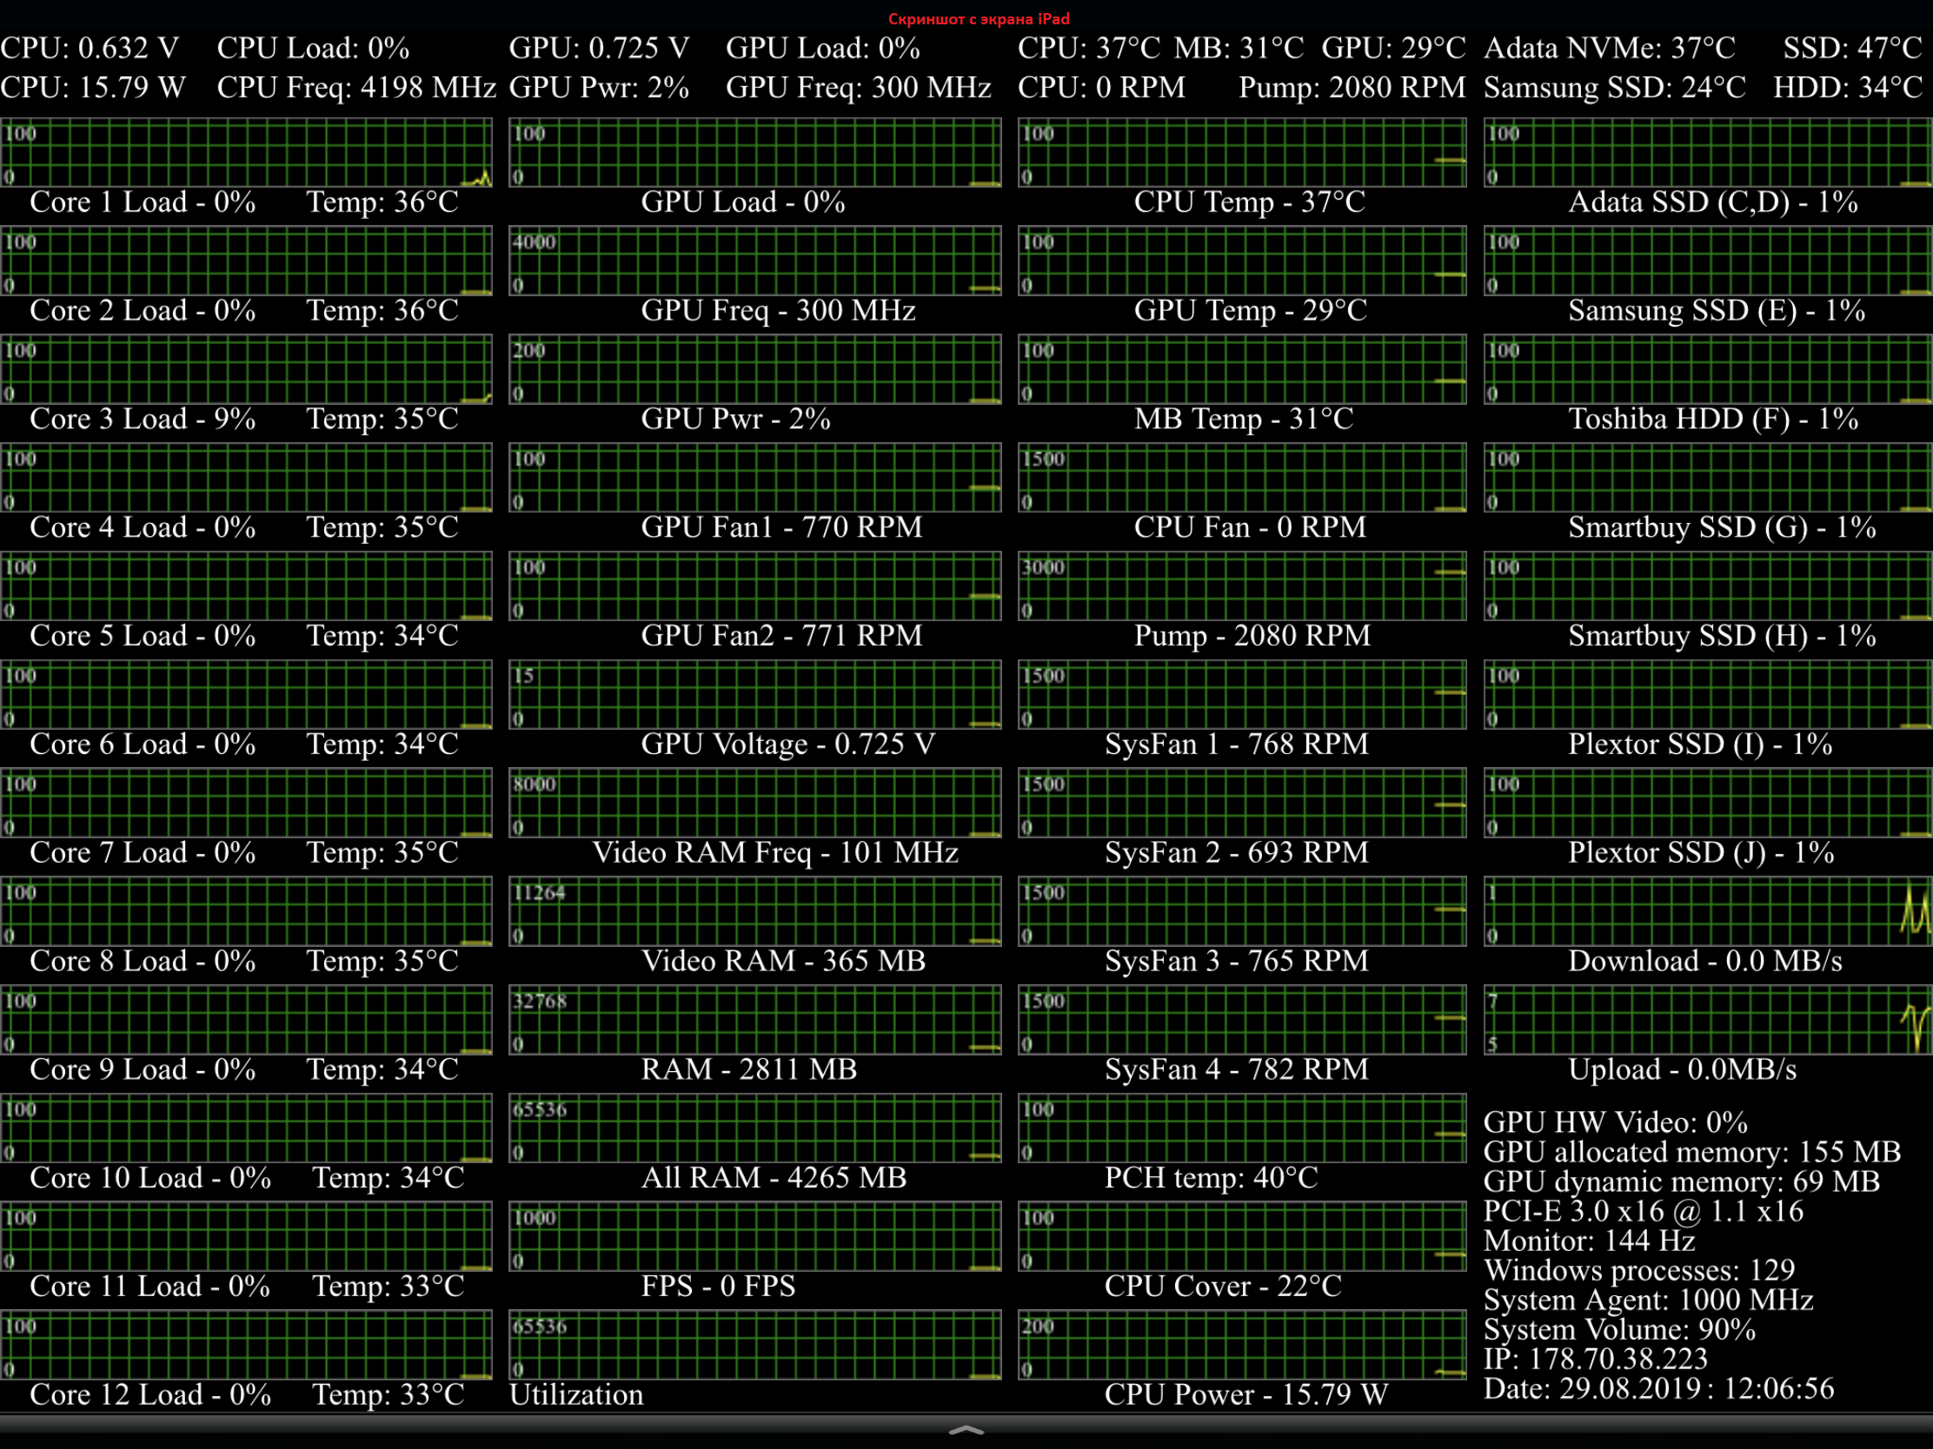Screen dimensions: 1933x1449
Task: Click the Video RAM 365 MB graph
Action: point(755,912)
